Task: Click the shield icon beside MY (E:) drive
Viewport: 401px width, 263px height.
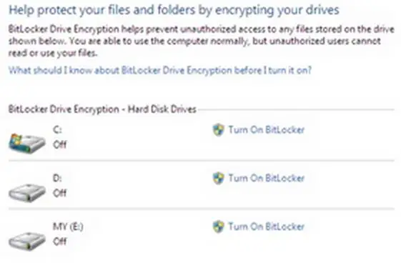Action: pos(219,227)
